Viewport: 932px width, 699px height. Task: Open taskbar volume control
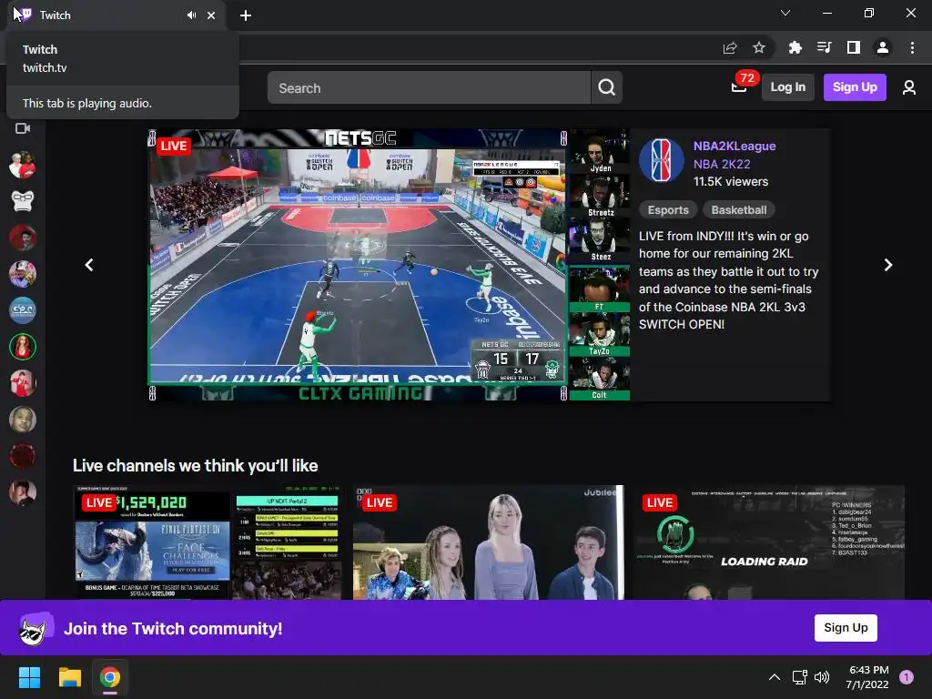pos(822,677)
